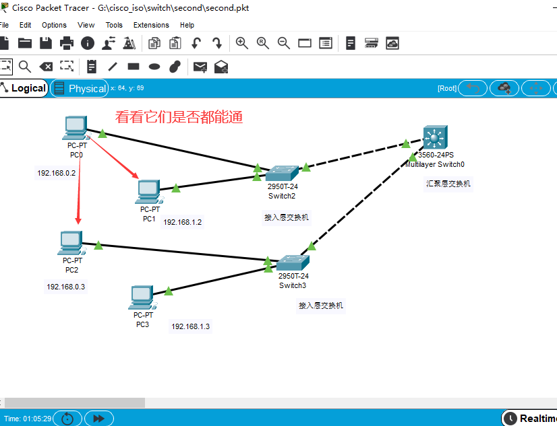Screen dimensions: 557x426
Task: Click the Move Object button
Action: [536, 88]
